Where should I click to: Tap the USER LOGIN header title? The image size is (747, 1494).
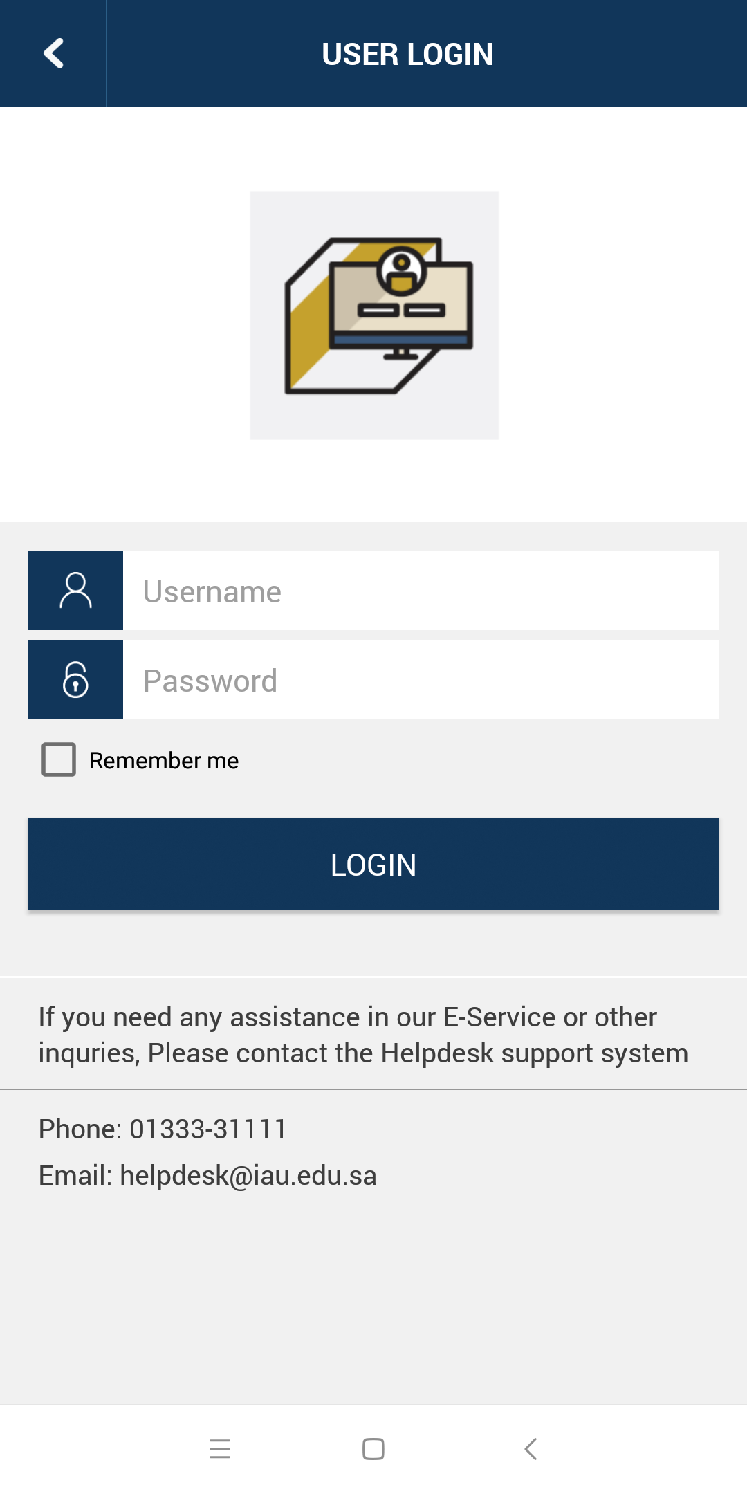[x=407, y=54]
